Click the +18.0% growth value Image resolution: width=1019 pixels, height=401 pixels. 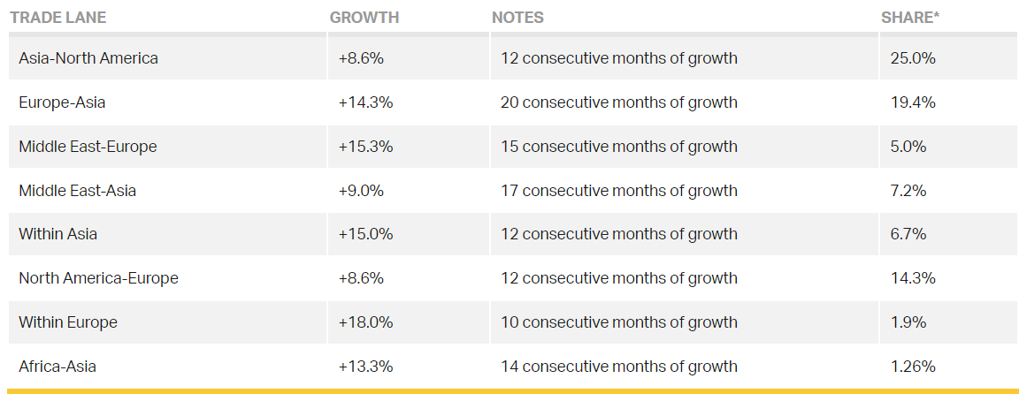pos(365,322)
